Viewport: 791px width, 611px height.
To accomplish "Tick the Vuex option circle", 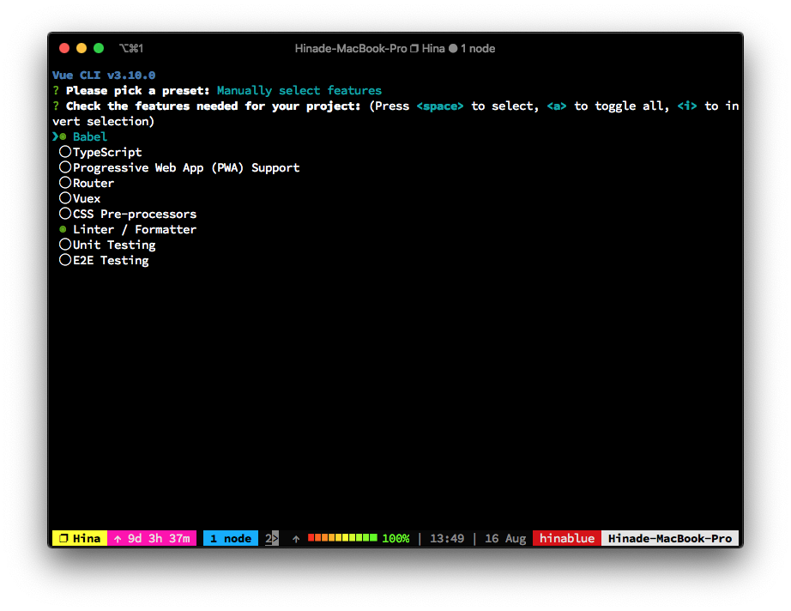I will [x=64, y=197].
